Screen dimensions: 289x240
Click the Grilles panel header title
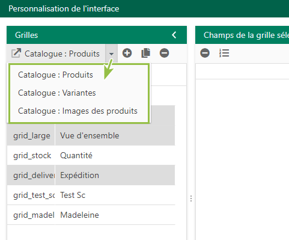(26, 35)
